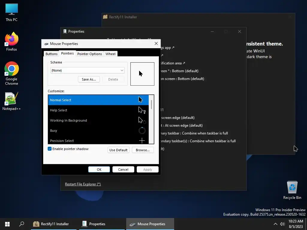Click the Rectify11 Installer title icon
307x230 pixels.
105,17
